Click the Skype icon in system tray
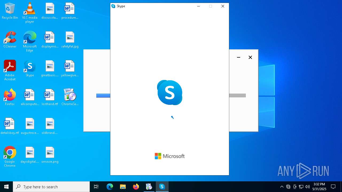342x192 pixels. [x=288, y=187]
